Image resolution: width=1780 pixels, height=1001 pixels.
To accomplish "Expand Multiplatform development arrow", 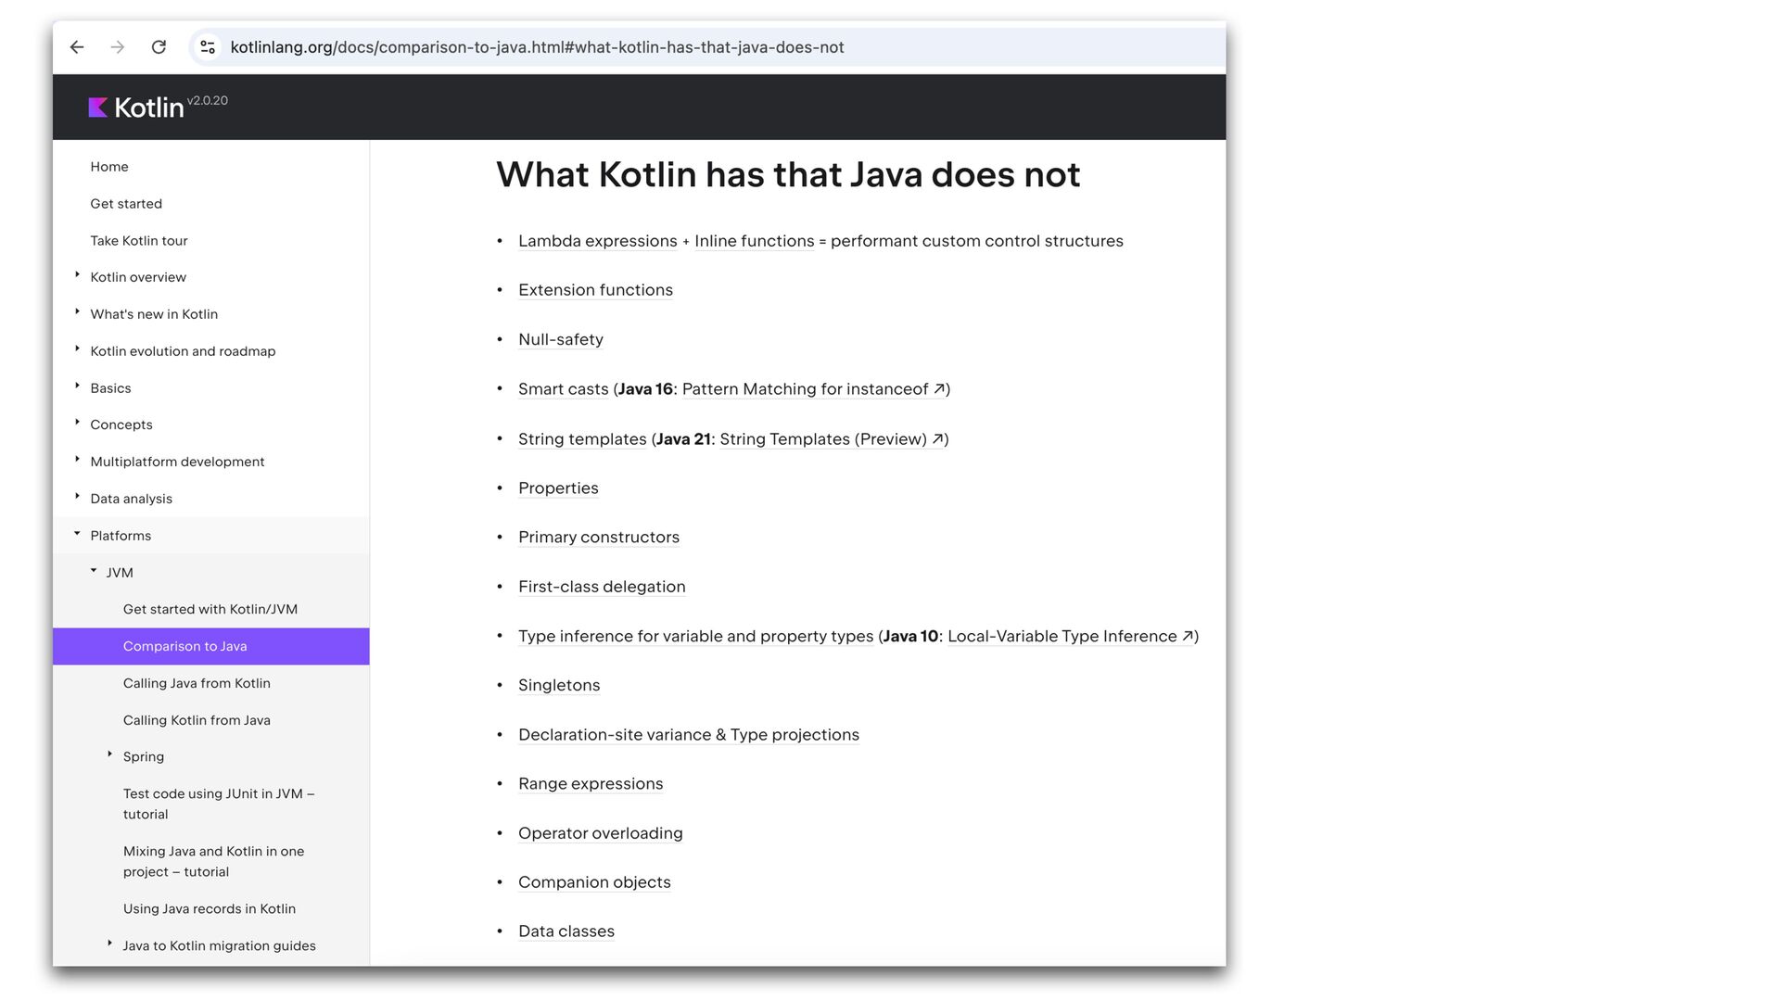I will [x=77, y=460].
